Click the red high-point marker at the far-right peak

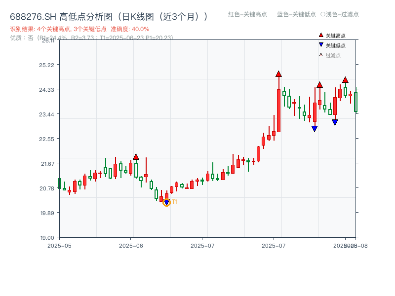pos(346,78)
